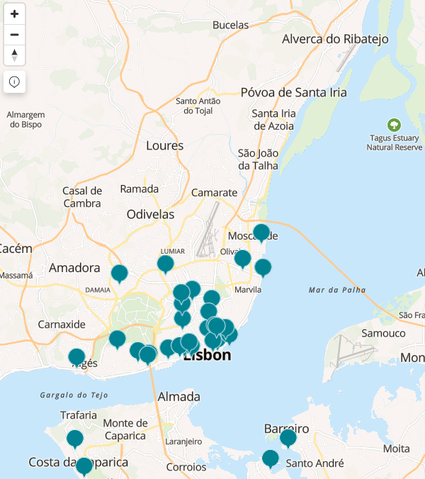425x479 pixels.
Task: Click the Odivelas town label
Action: point(150,214)
